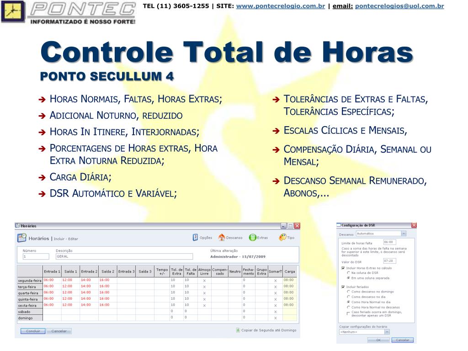468x351 pixels.
Task: Click the Compensado column header
Action: (220, 271)
